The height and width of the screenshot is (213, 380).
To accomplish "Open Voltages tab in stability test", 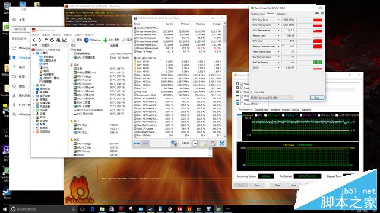I will pyautogui.click(x=275, y=110).
